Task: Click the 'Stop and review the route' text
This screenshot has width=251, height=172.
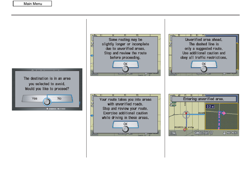Action: click(x=125, y=53)
